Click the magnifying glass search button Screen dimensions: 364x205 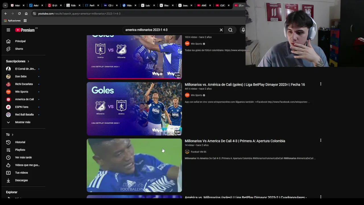click(230, 30)
